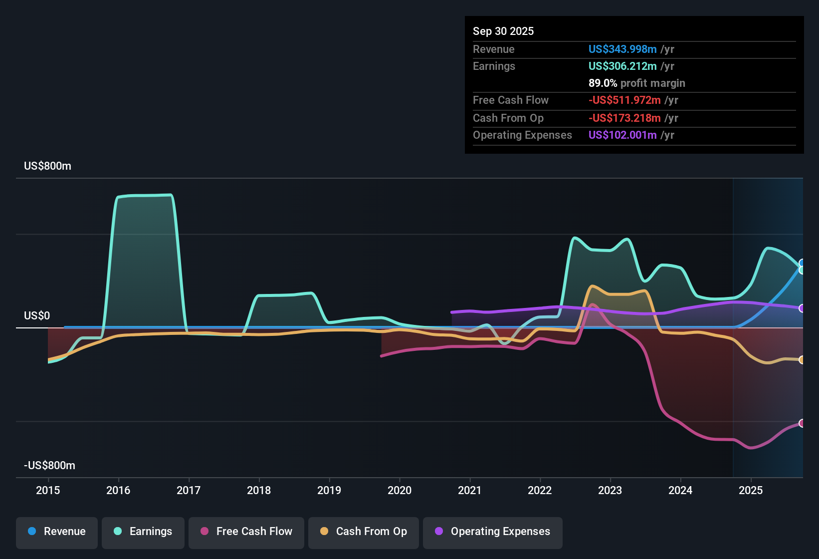Viewport: 819px width, 559px height.
Task: Click the teal Earnings legend dot
Action: coord(118,532)
